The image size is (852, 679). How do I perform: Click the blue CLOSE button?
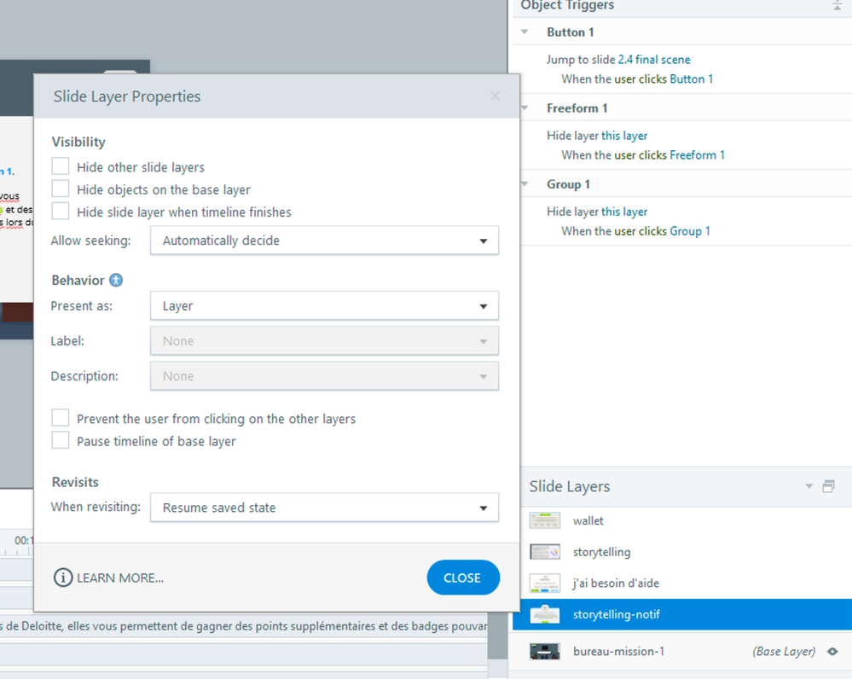[x=463, y=577]
